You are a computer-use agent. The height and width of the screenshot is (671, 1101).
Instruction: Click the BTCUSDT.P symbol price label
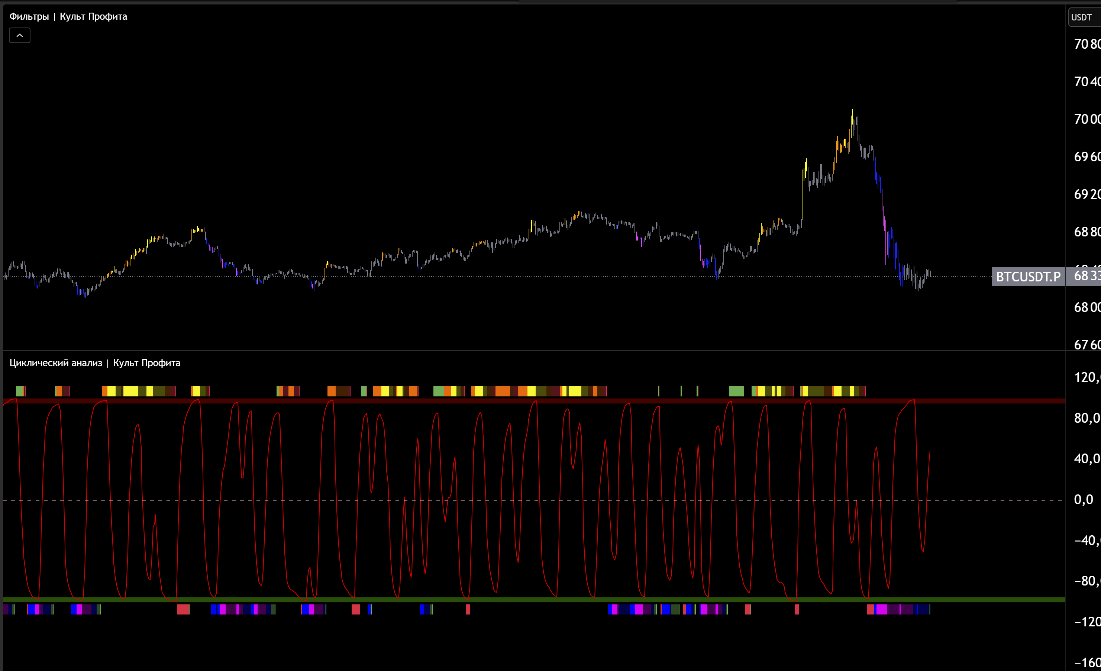pyautogui.click(x=1028, y=277)
